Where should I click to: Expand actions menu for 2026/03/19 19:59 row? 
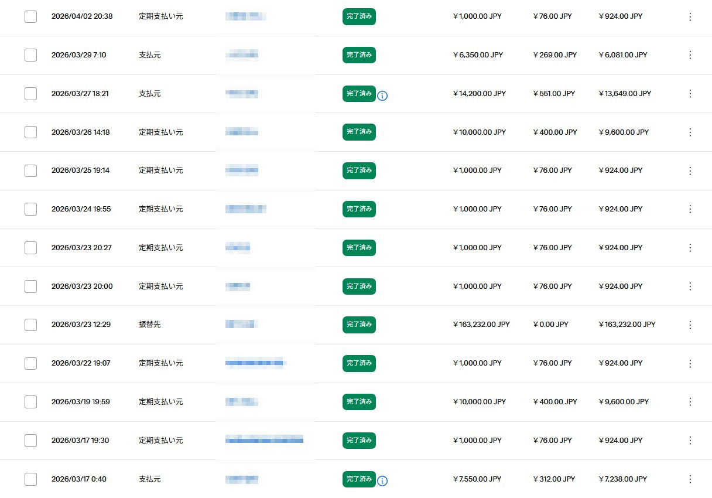tap(690, 402)
